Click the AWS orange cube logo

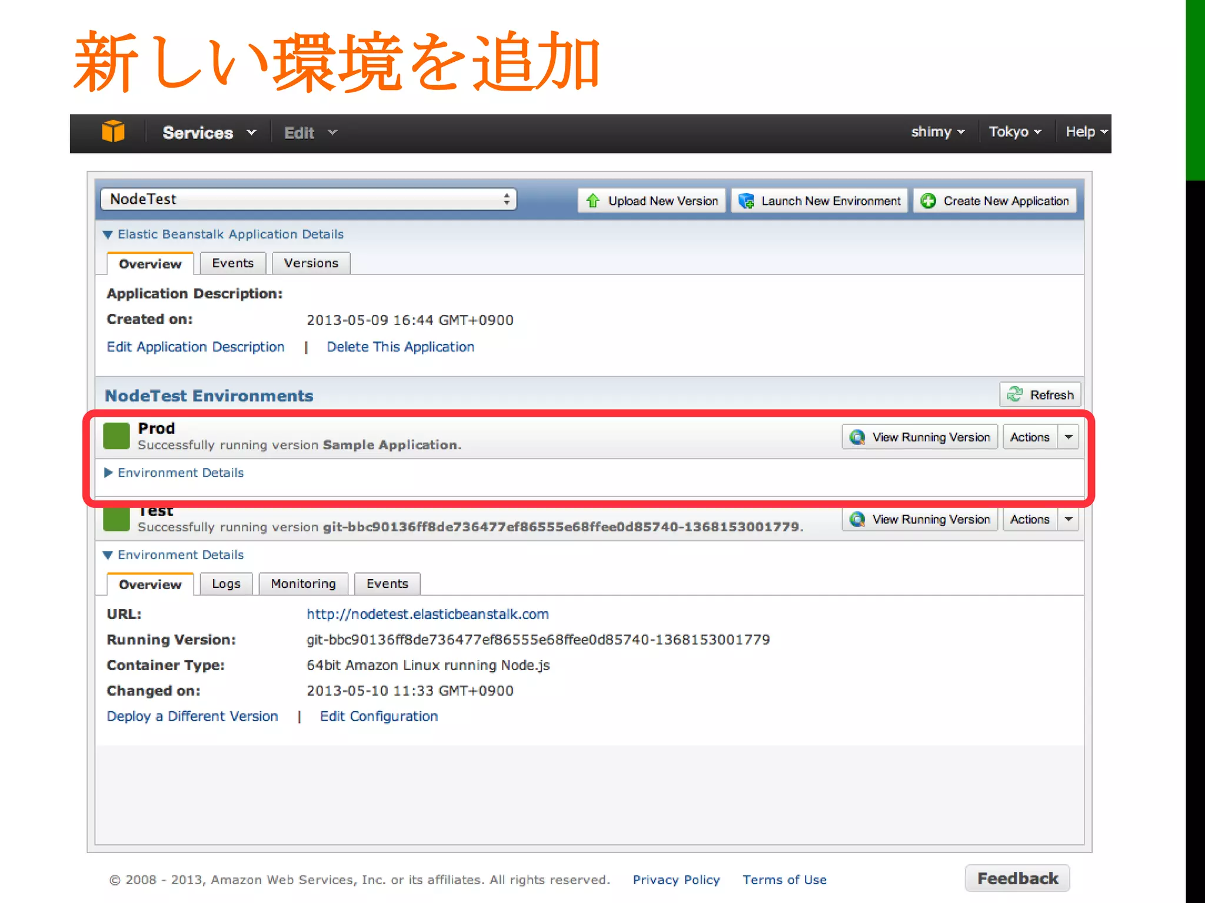coord(113,131)
